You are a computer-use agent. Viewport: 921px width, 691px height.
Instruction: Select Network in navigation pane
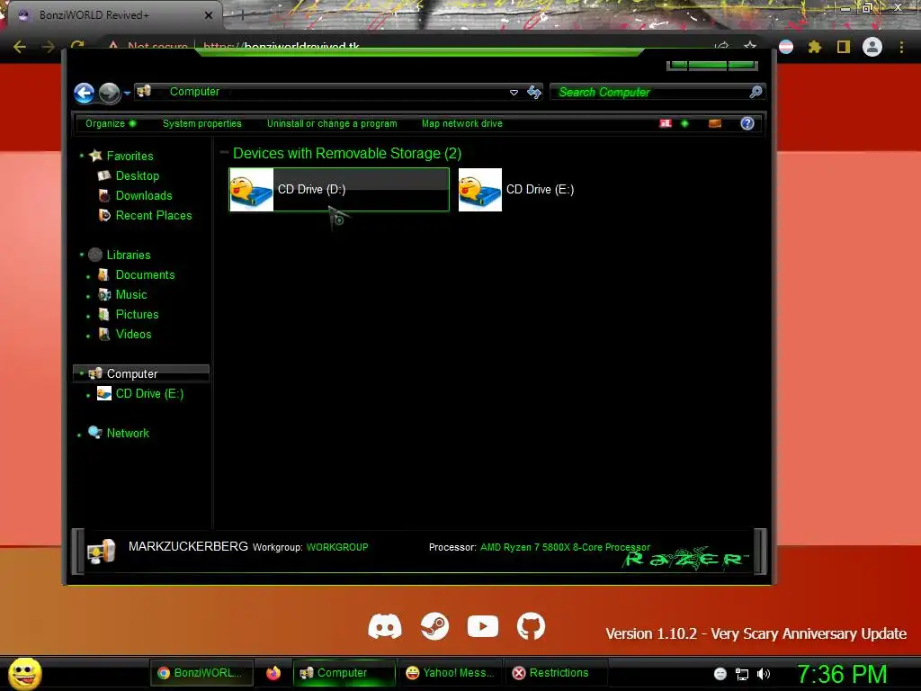pos(128,433)
